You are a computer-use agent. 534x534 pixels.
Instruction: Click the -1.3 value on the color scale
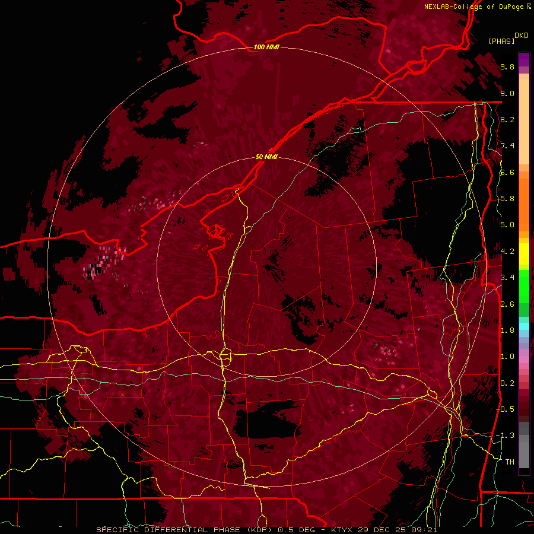[505, 436]
